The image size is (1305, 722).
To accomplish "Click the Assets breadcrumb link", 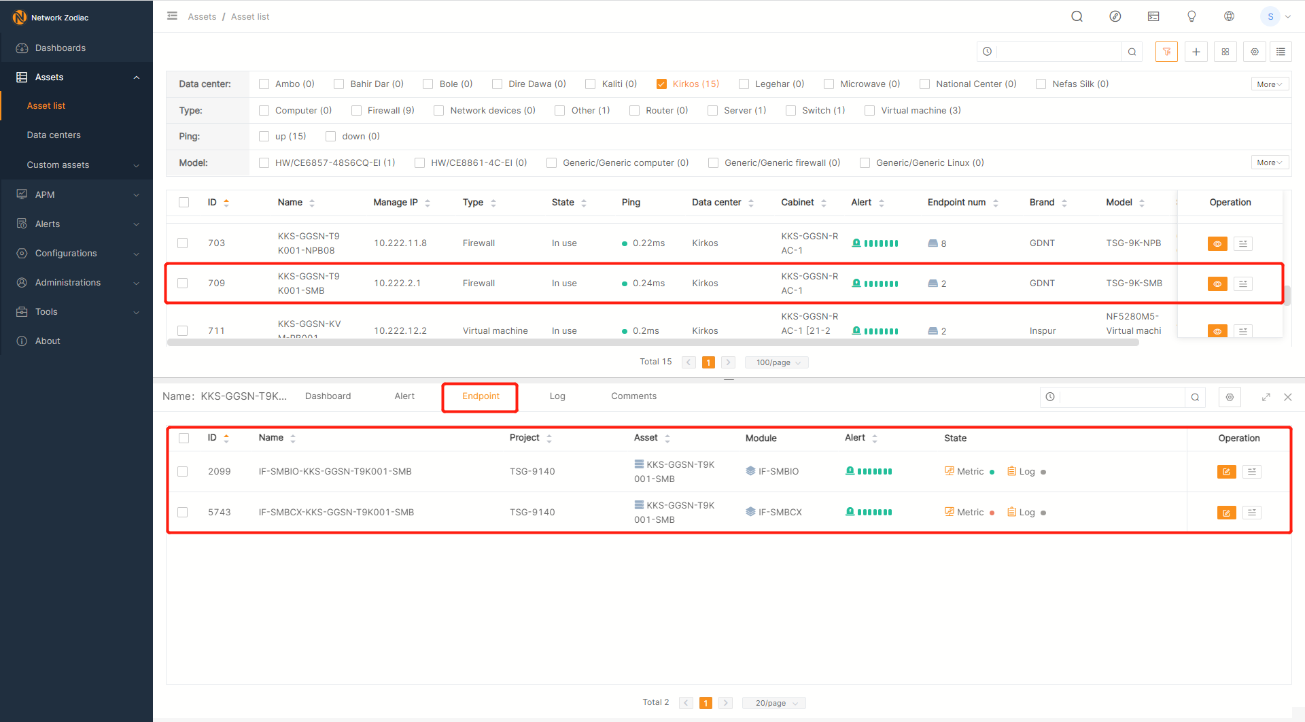I will (x=202, y=16).
